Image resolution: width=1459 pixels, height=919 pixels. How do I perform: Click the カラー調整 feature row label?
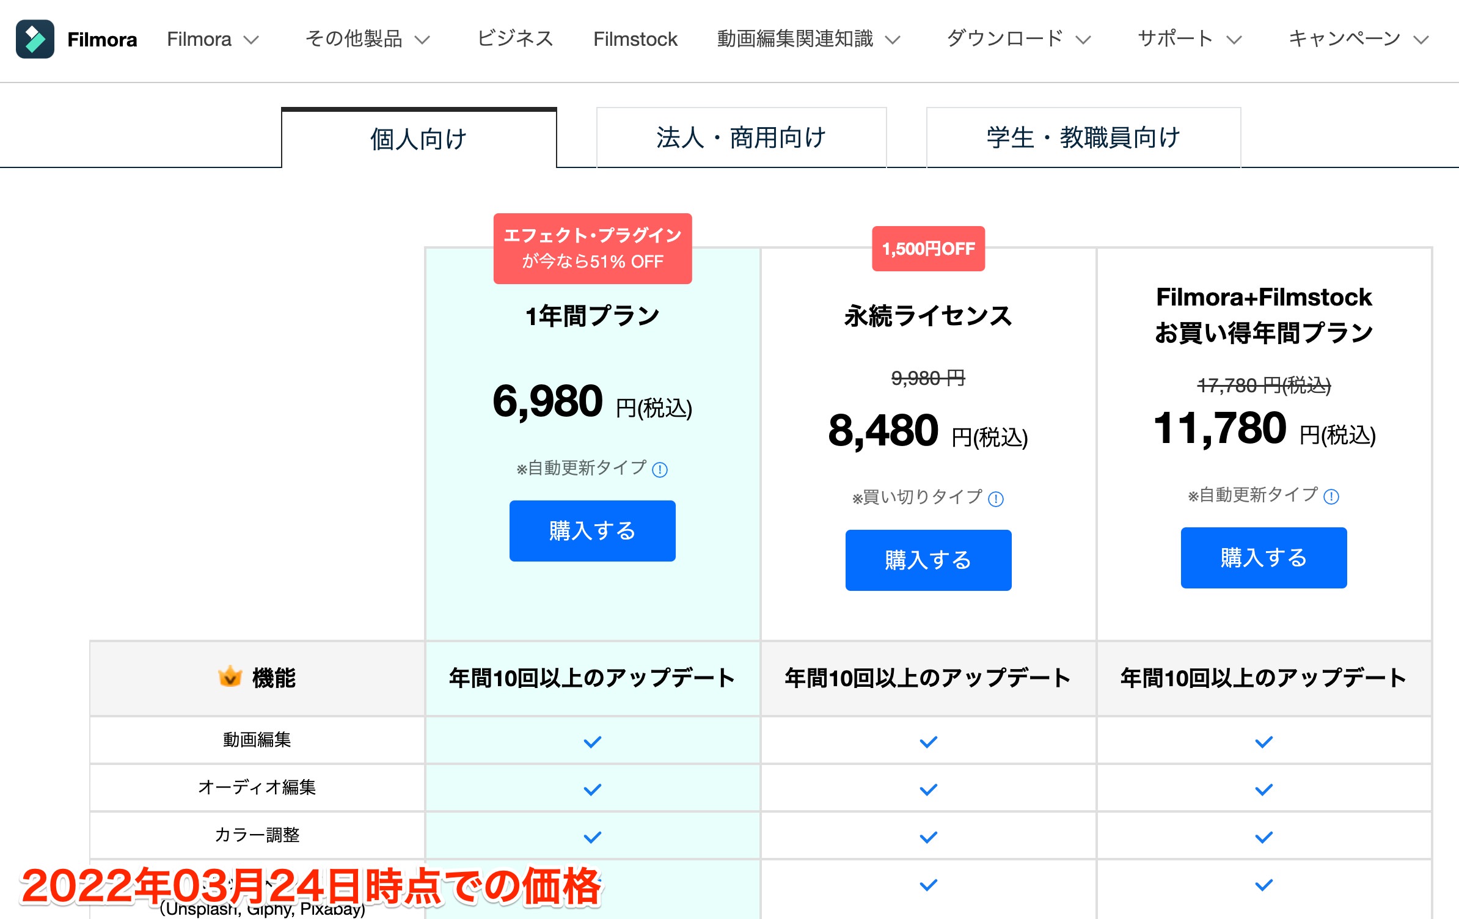(x=257, y=835)
